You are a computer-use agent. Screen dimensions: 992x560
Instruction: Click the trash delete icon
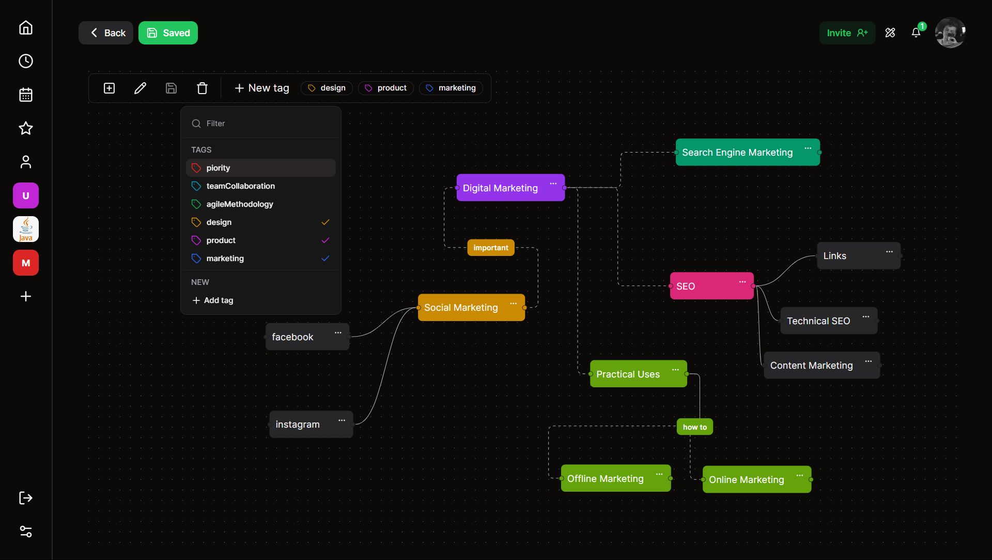pyautogui.click(x=202, y=88)
